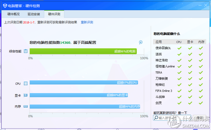
Task: Click the overall performance clipboard icon
Action: [26, 51]
